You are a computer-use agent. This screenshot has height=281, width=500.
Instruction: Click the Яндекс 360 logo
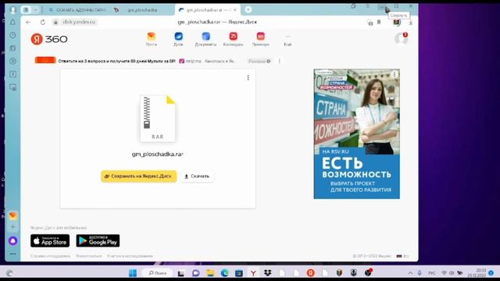[x=49, y=39]
